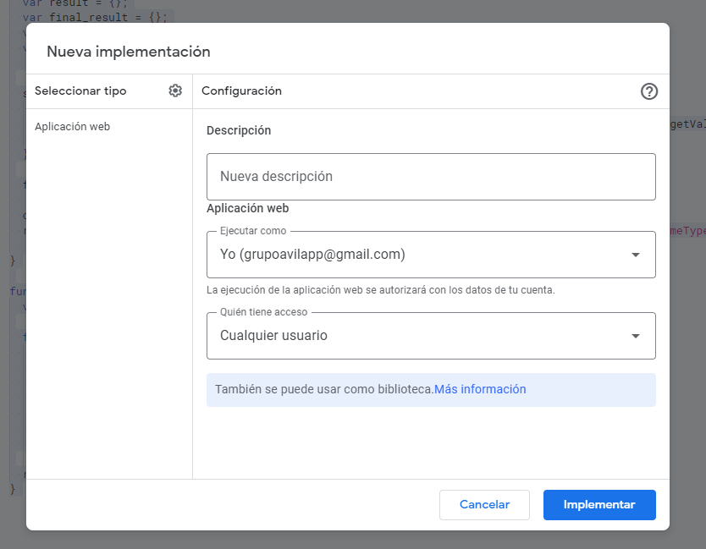Click the bold Aplicación web heading under Configuración
Viewport: 706px width, 549px height.
(x=248, y=208)
